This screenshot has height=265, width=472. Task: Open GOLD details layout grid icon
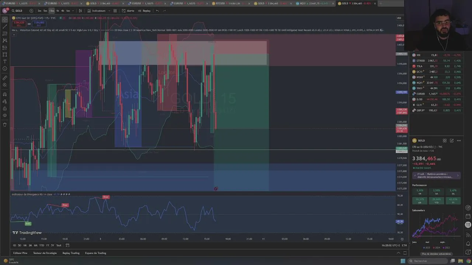click(x=445, y=141)
